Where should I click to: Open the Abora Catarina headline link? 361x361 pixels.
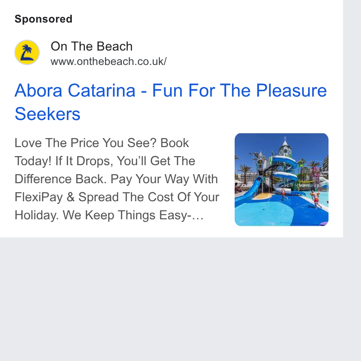[171, 102]
